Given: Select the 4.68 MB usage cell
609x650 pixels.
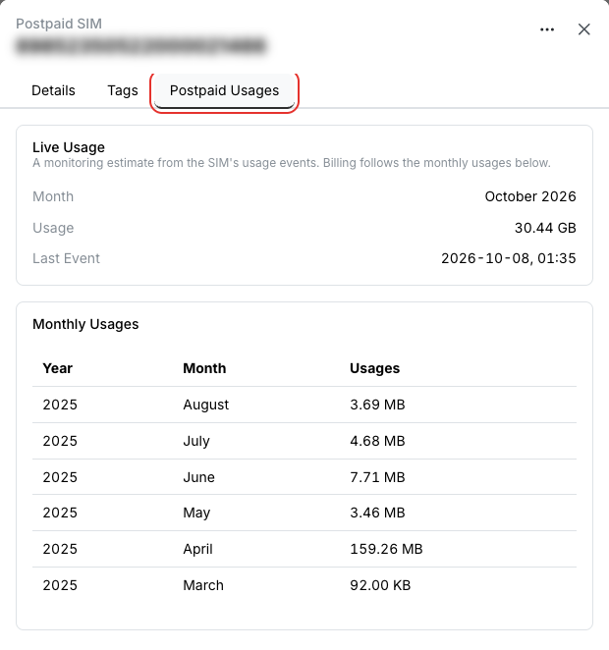Looking at the screenshot, I should click(377, 441).
